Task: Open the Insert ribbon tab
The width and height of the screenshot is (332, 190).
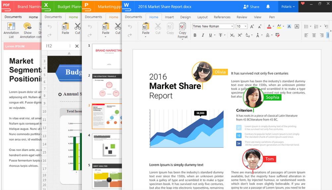Action: (x=169, y=17)
